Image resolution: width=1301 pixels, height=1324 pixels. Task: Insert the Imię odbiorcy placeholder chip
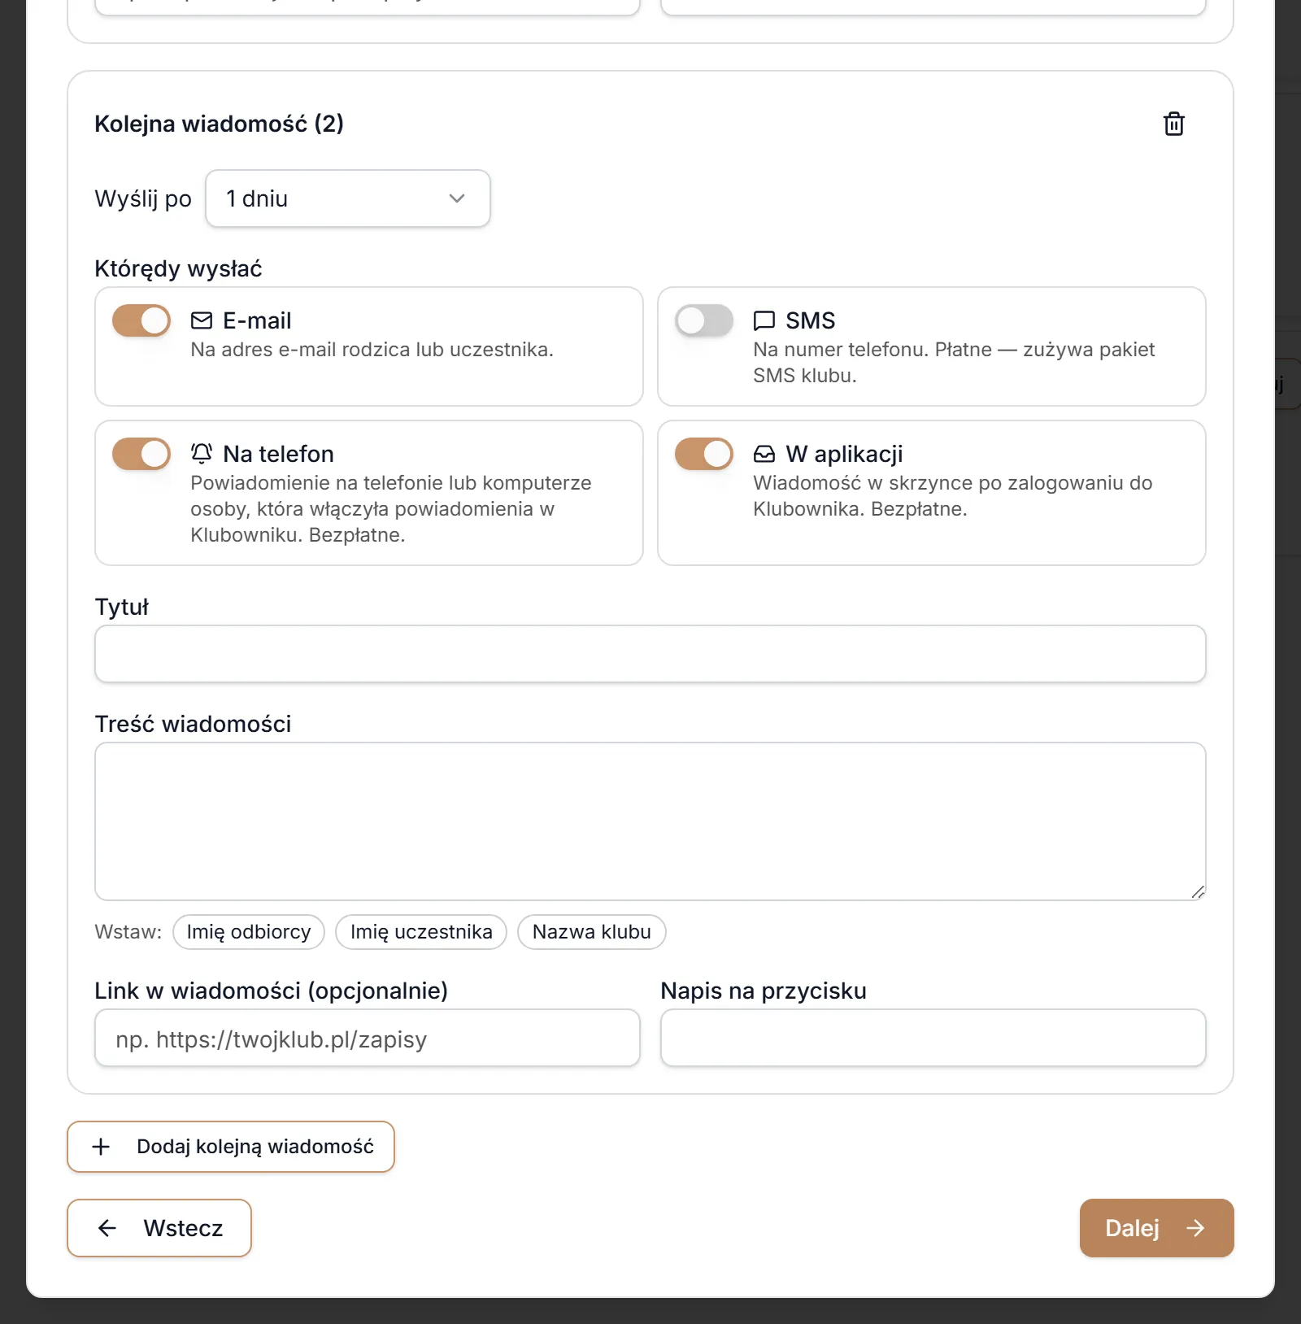click(x=249, y=932)
